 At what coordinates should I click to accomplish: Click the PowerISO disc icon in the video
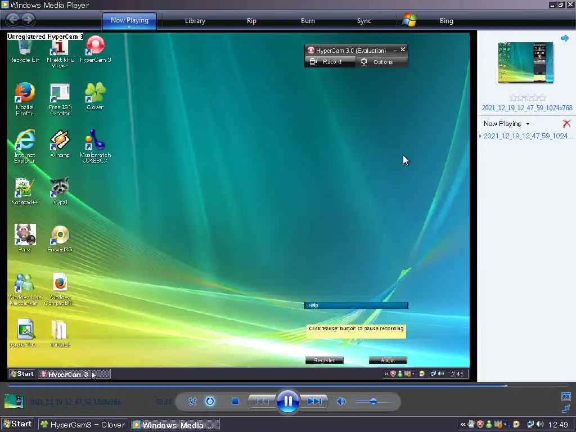[60, 238]
